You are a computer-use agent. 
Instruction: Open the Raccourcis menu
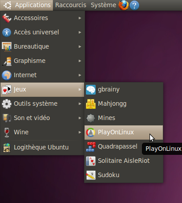[x=71, y=5]
